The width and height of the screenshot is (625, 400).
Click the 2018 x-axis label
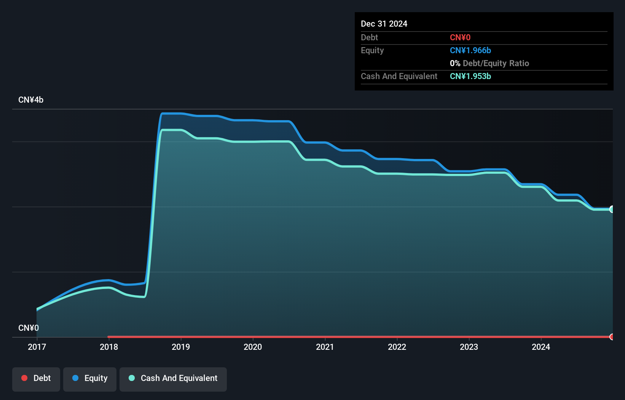pyautogui.click(x=109, y=347)
